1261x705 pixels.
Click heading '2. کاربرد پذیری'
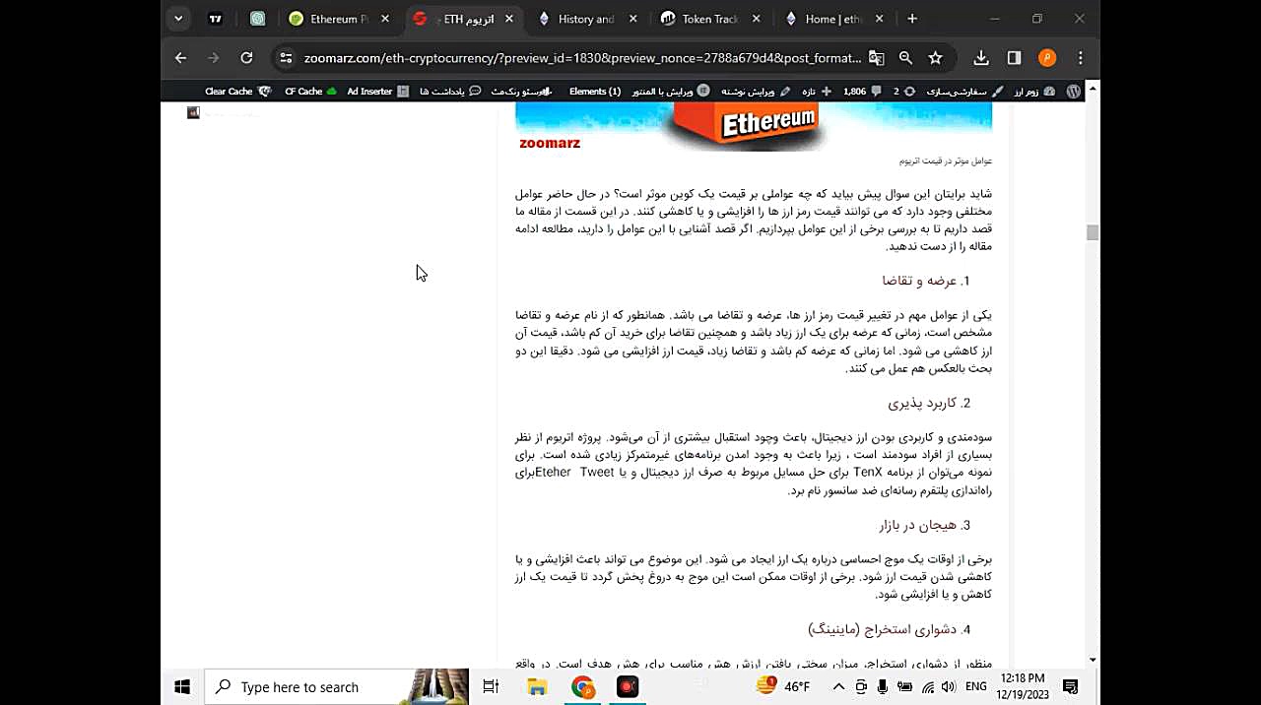coord(929,403)
